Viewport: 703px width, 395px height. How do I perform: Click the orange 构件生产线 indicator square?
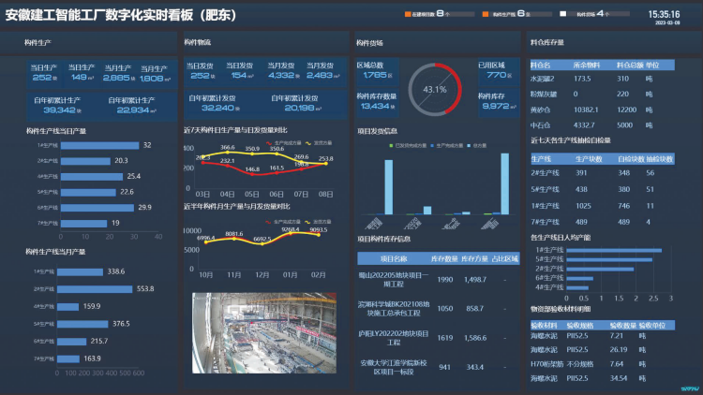tap(486, 15)
